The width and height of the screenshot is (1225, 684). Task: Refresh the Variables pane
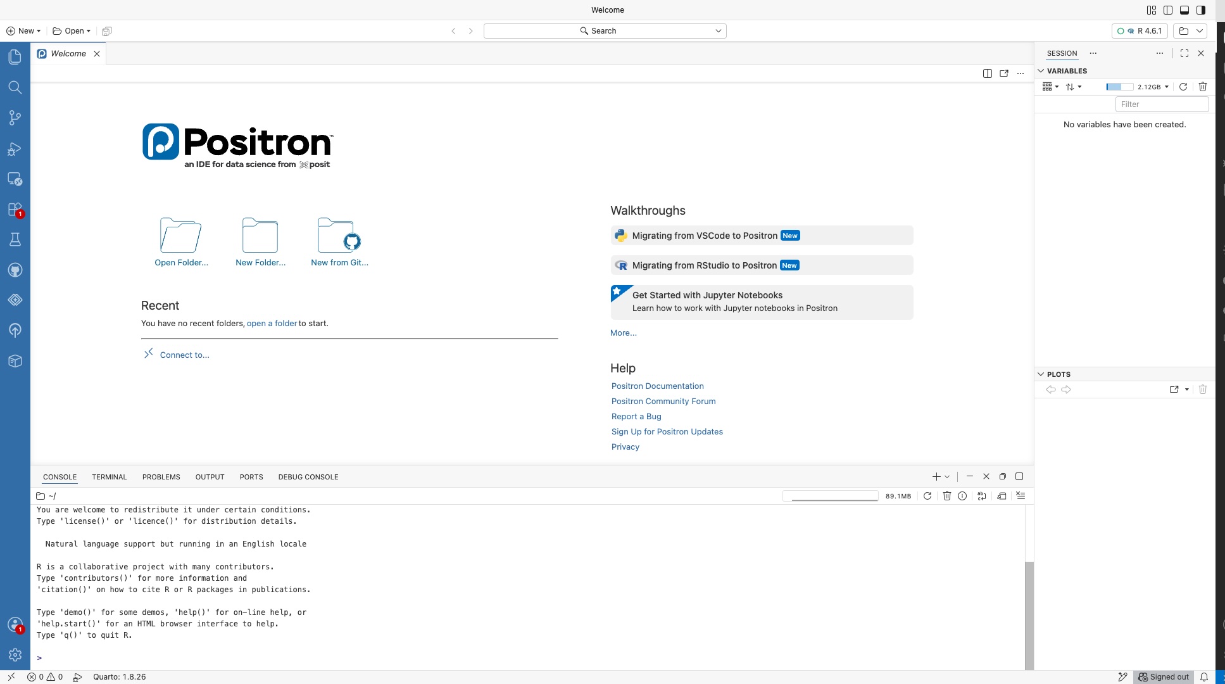[x=1183, y=87]
